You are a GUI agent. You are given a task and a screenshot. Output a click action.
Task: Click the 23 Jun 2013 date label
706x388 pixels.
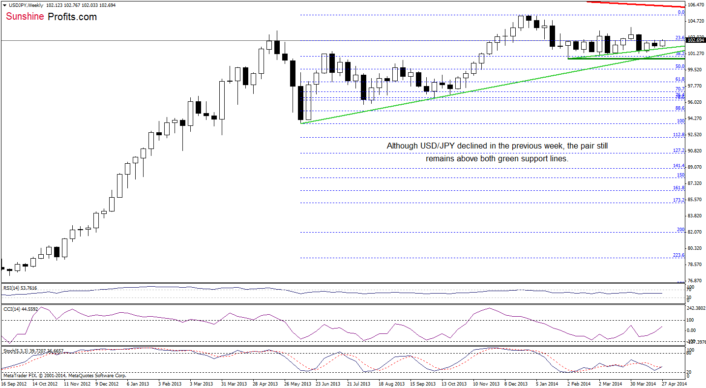pyautogui.click(x=327, y=383)
